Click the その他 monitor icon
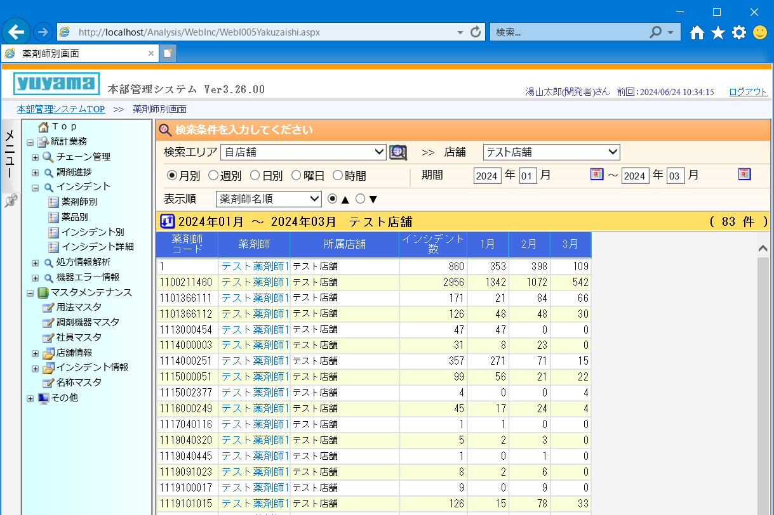 coord(43,398)
